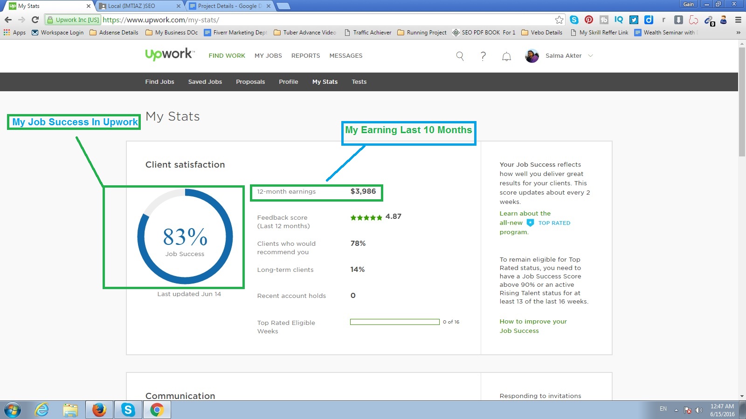Select the My Stats subnav tab
The image size is (746, 419).
325,82
